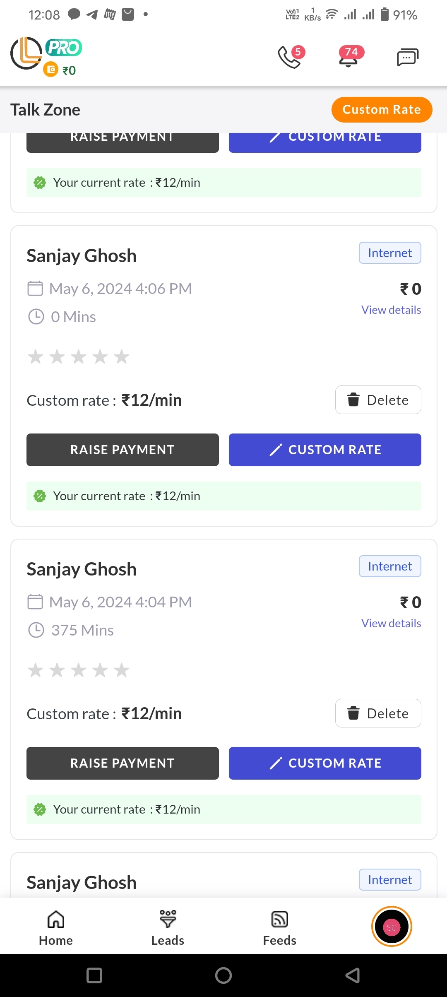The height and width of the screenshot is (997, 447).
Task: Raise payment for the 375 Mins call
Action: tap(123, 763)
